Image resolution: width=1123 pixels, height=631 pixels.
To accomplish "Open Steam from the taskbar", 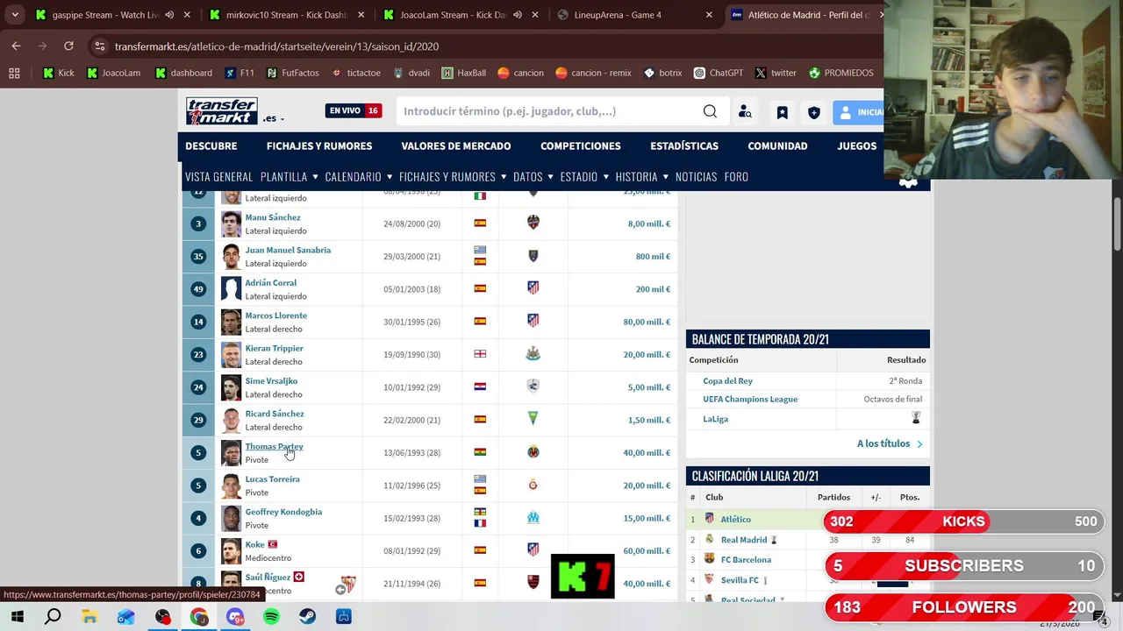I will [307, 617].
